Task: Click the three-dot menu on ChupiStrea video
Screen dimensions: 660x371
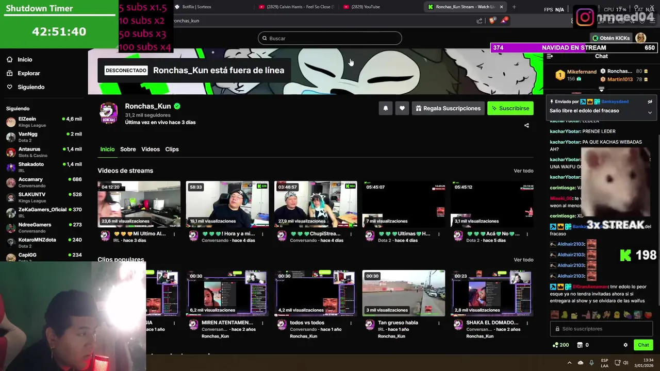Action: [351, 234]
